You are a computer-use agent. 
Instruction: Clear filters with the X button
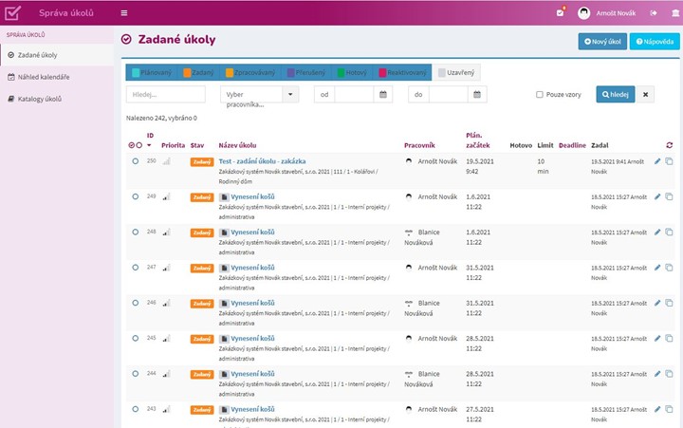coord(646,95)
